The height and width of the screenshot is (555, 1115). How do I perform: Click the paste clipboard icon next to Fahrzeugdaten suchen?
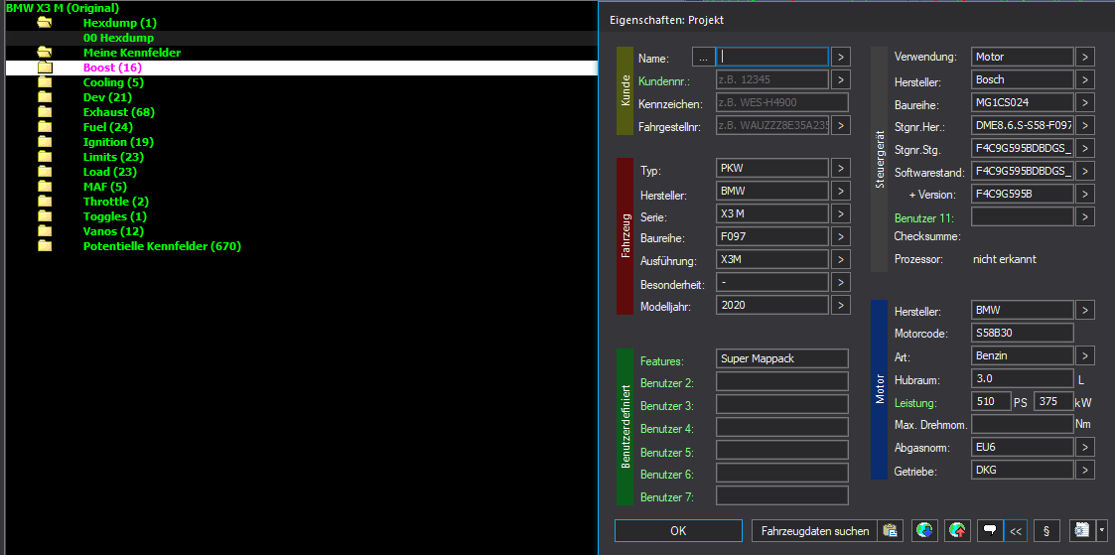click(891, 530)
